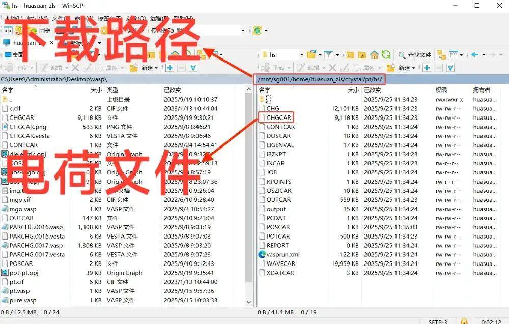
Task: Open the hs remote directory dropdown
Action: pyautogui.click(x=301, y=55)
